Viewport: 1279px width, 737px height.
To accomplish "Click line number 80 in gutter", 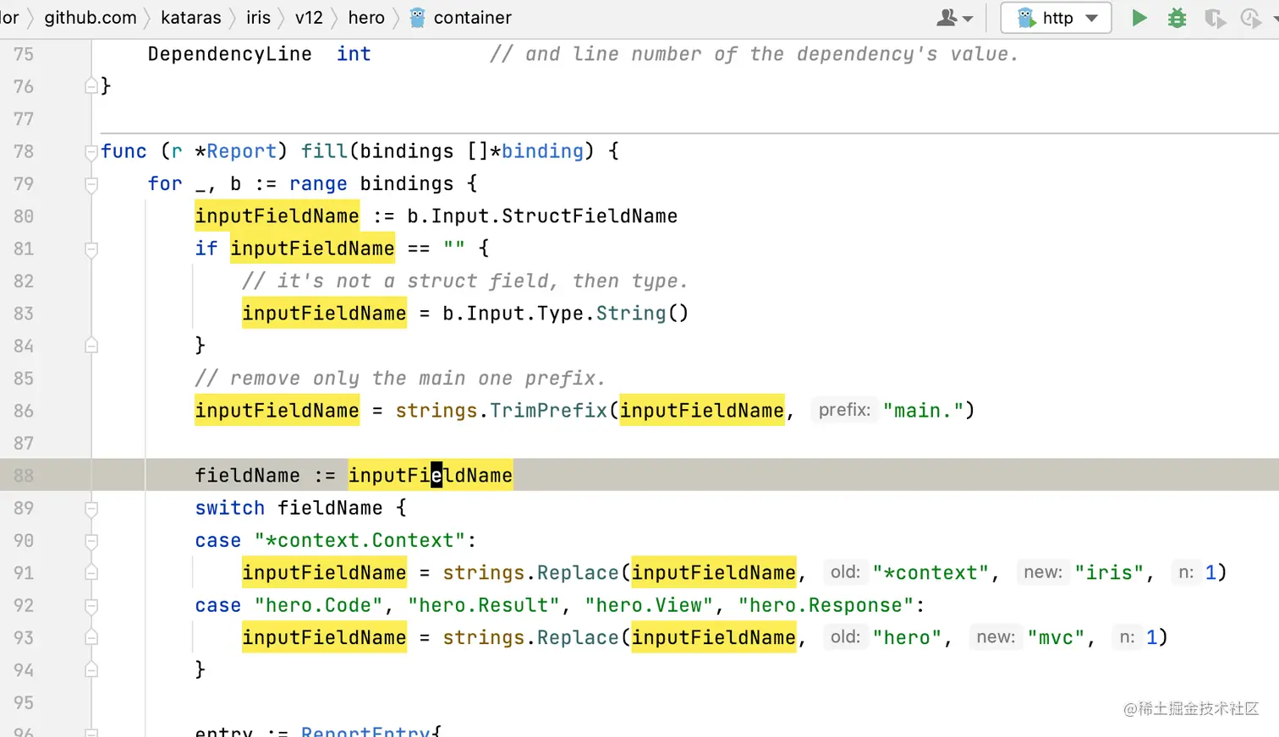I will point(24,216).
